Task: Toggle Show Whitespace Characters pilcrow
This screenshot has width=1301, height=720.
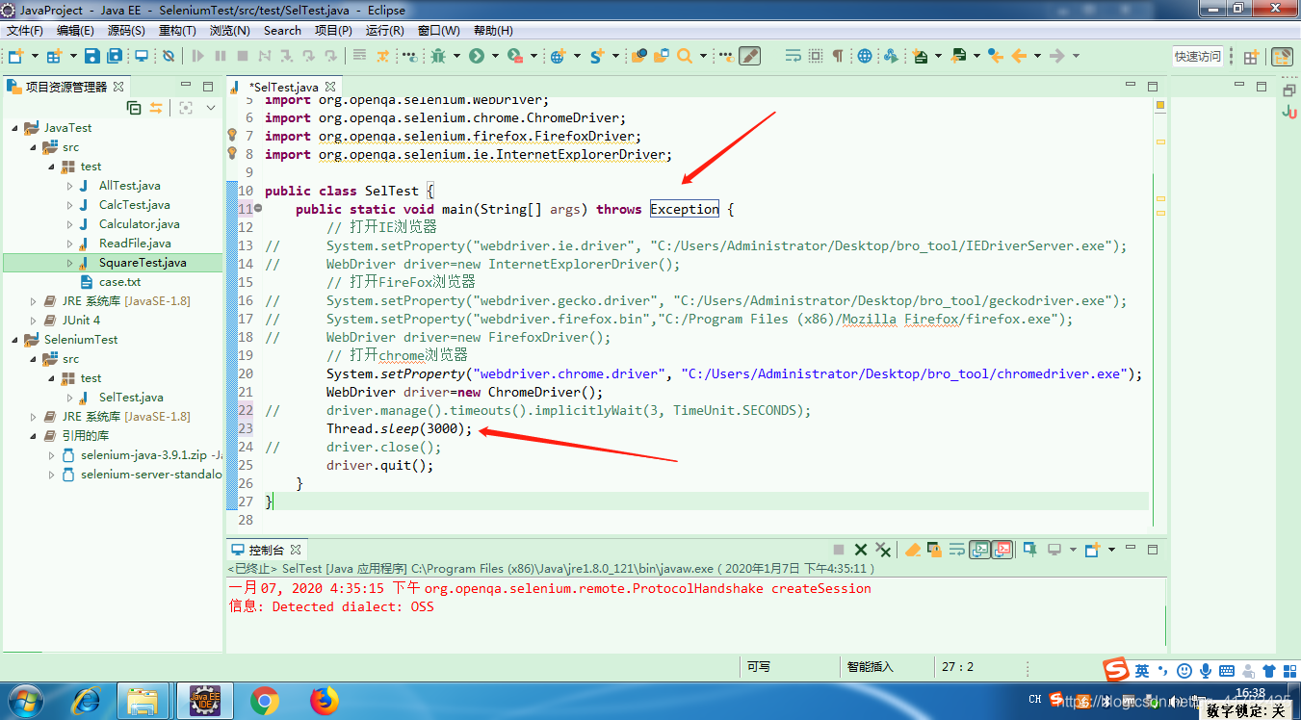Action: click(x=838, y=56)
